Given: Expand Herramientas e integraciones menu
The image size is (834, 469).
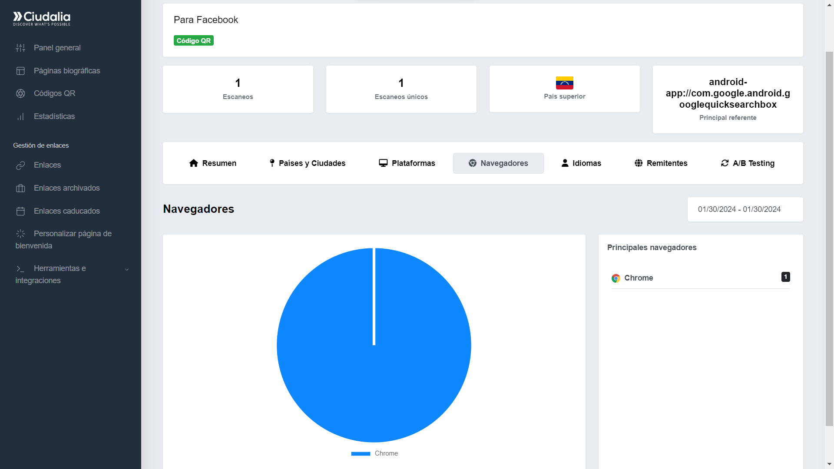Looking at the screenshot, I should pos(126,270).
